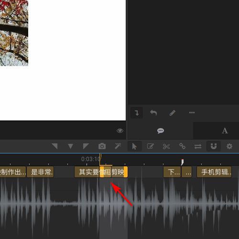Toggle the insert-down arrow button
239x239 pixels.
click(x=137, y=113)
